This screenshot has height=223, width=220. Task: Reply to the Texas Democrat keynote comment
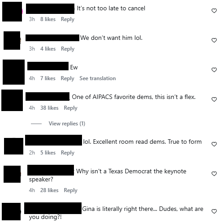pos(71,190)
